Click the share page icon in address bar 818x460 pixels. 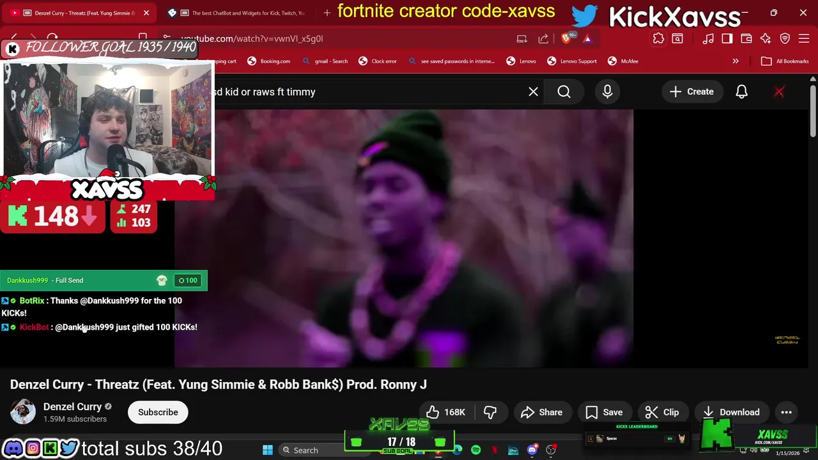click(543, 38)
